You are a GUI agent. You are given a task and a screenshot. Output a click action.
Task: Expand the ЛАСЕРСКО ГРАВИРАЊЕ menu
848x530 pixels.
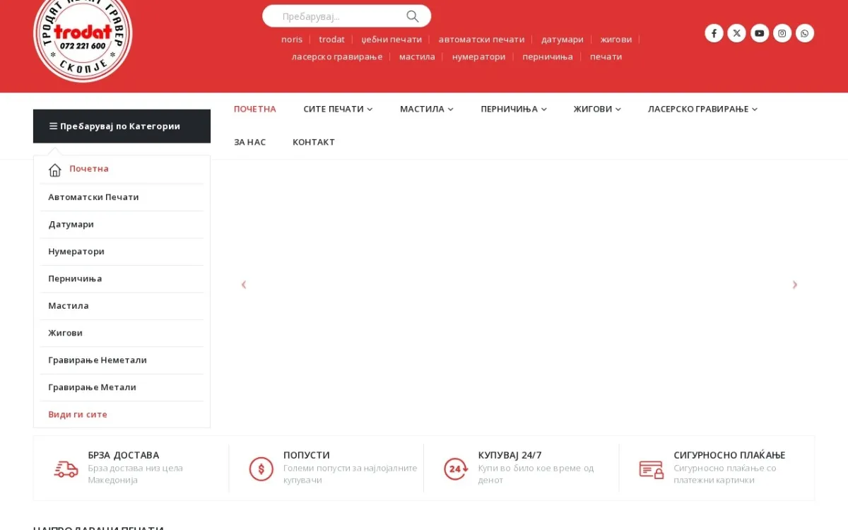pos(702,109)
